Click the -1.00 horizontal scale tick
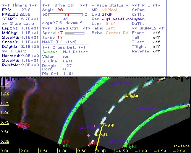The height and width of the screenshot is (153, 191). tap(140, 151)
